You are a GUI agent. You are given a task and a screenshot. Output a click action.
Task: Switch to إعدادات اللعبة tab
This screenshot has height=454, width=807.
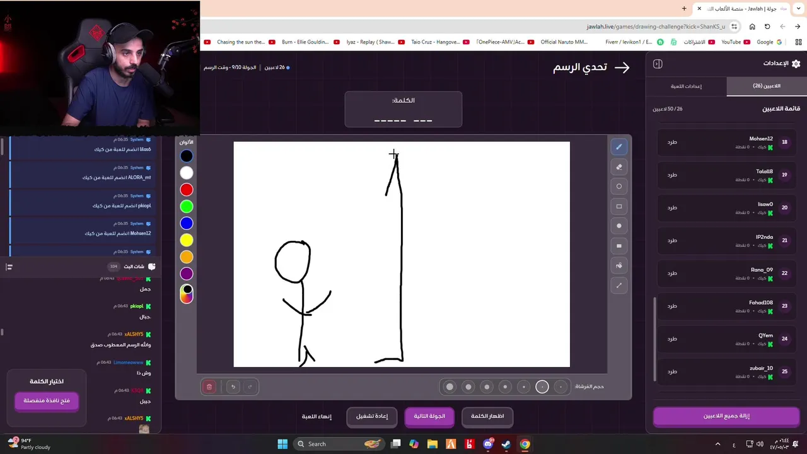click(686, 86)
